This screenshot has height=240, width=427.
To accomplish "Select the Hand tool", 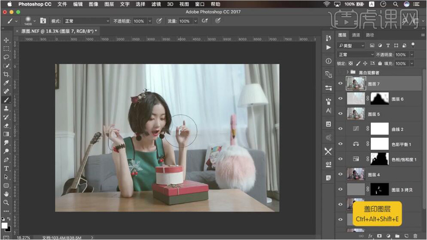I will point(6,194).
